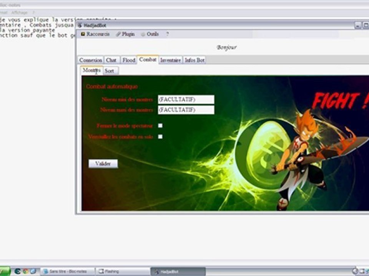The height and width of the screenshot is (276, 369).
Task: Launch Chrome from quick launch
Action: (x=25, y=271)
